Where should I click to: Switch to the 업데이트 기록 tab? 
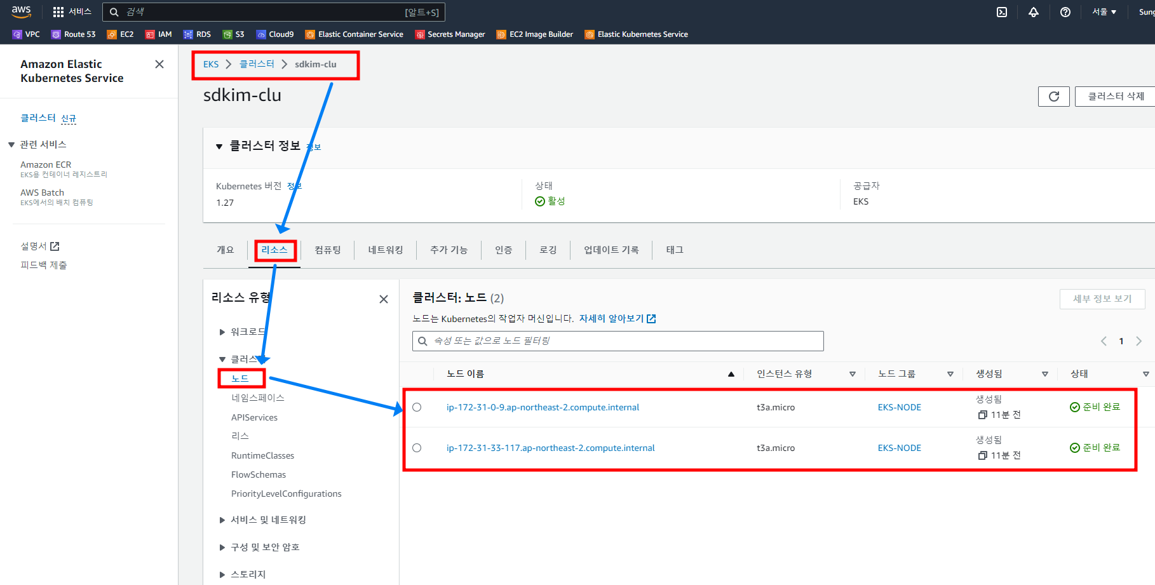pos(611,250)
